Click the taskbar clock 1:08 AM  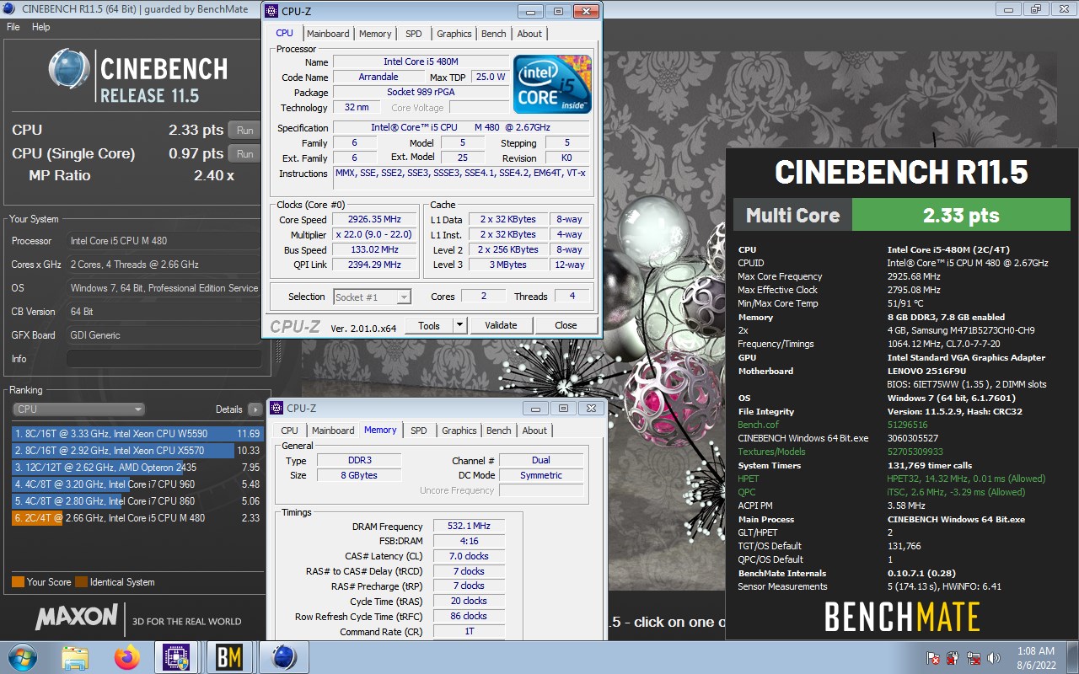point(1034,651)
